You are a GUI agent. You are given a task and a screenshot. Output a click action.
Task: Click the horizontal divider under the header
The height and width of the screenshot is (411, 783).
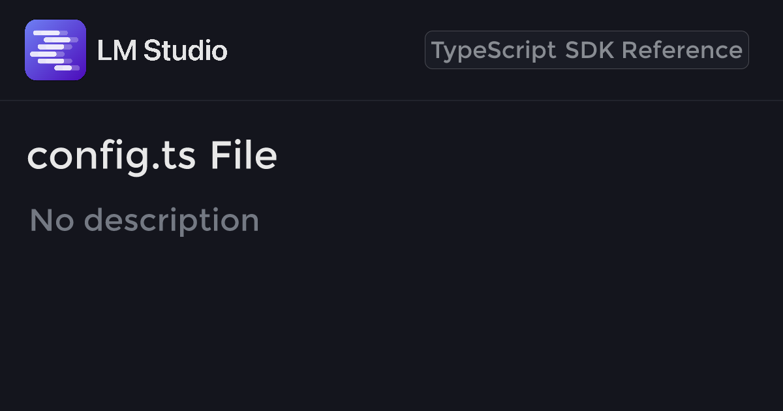tap(391, 100)
